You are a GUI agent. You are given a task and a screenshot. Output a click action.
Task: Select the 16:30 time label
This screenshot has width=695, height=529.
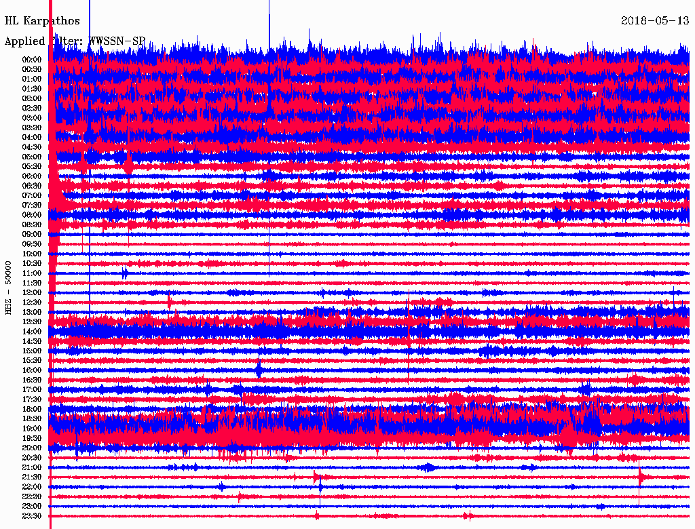click(x=31, y=380)
